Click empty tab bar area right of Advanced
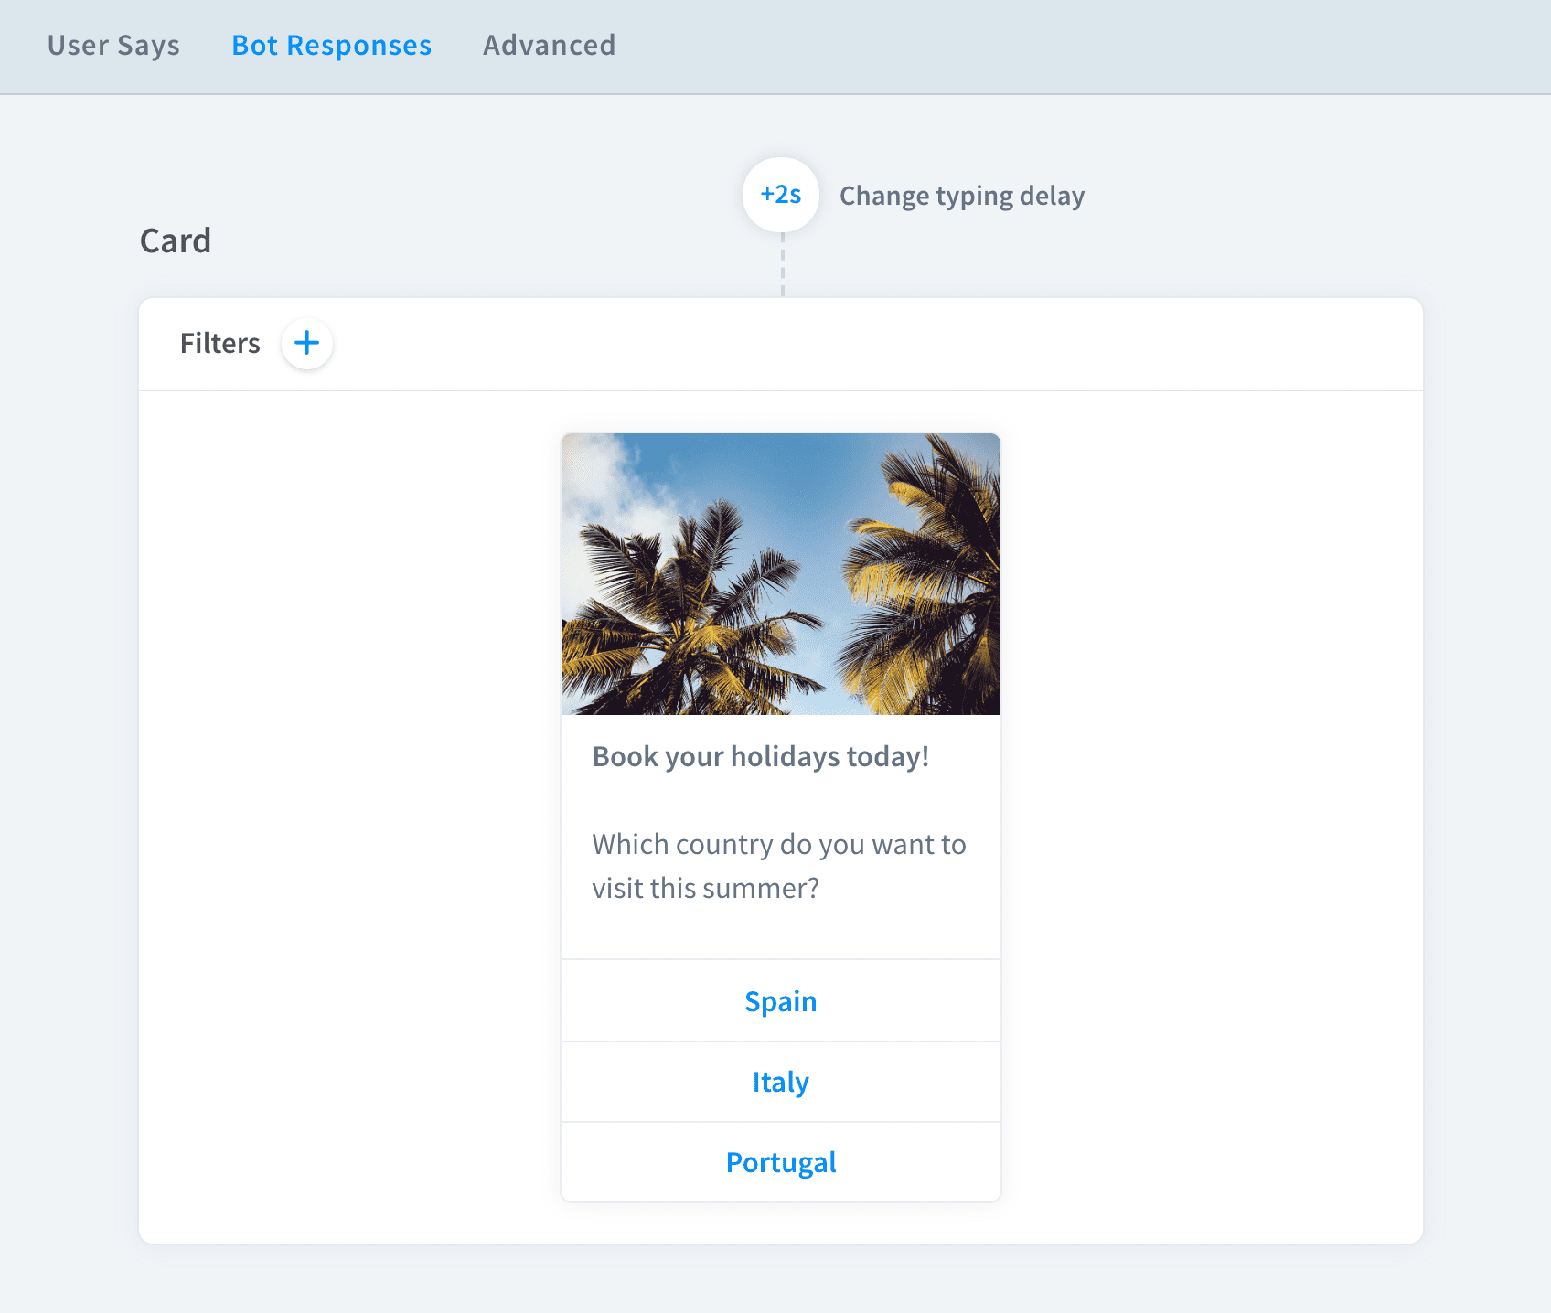Image resolution: width=1551 pixels, height=1313 pixels. coord(1079,46)
